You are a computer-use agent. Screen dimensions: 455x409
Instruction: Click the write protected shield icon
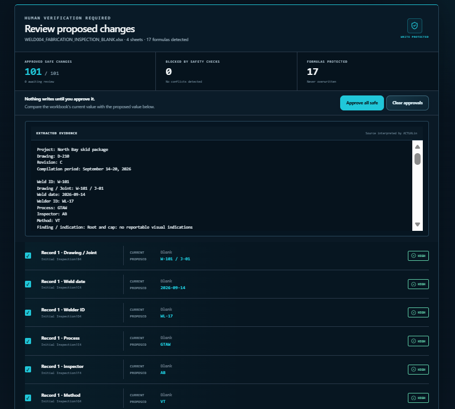click(x=414, y=26)
